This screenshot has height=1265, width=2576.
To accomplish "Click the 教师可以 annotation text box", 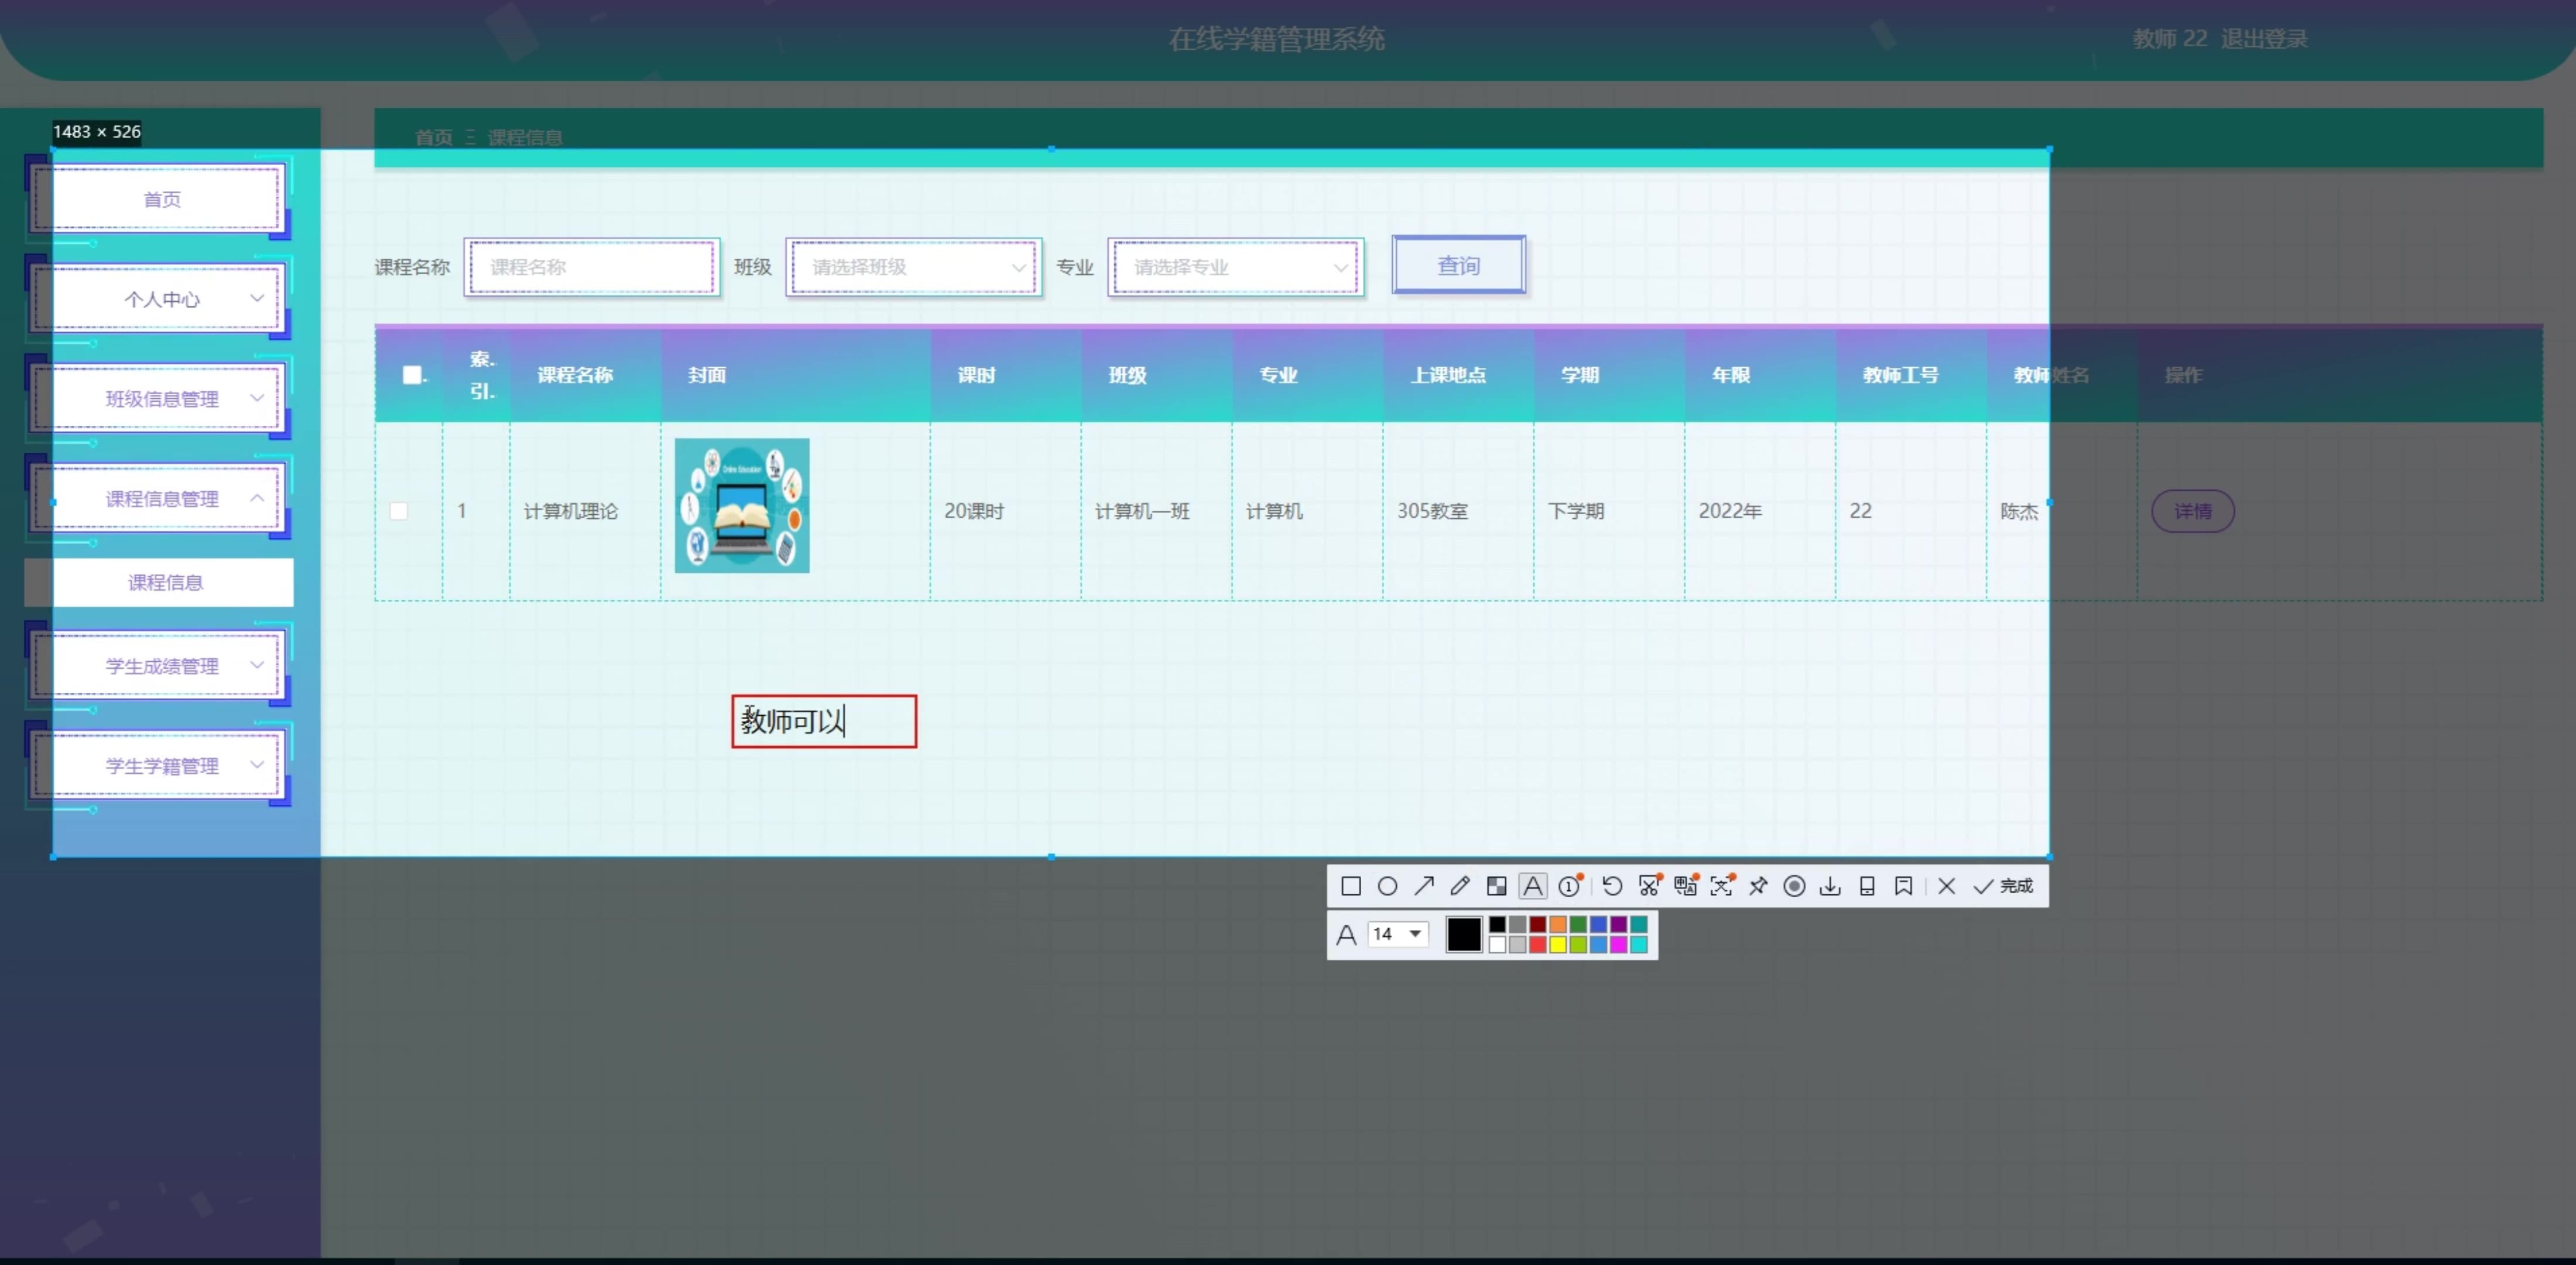I will [x=824, y=721].
